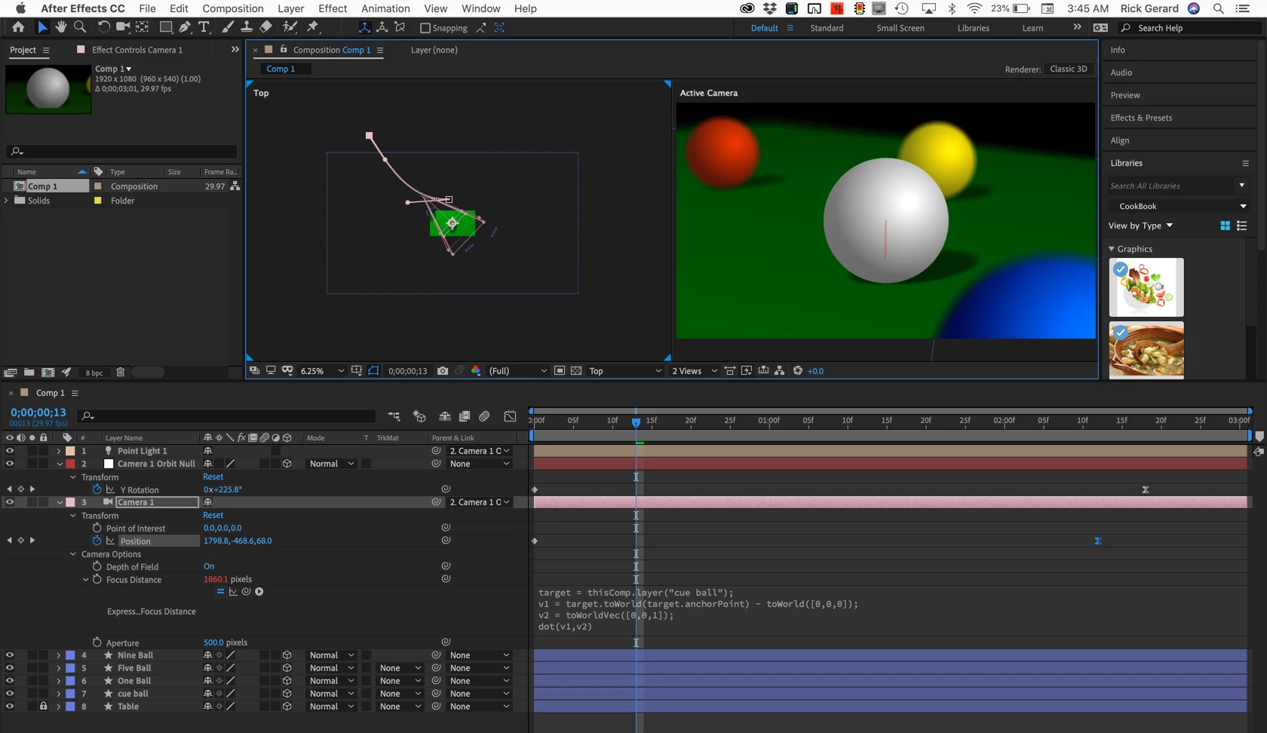Select the Unified Camera tool
This screenshot has width=1267, height=733.
point(122,27)
